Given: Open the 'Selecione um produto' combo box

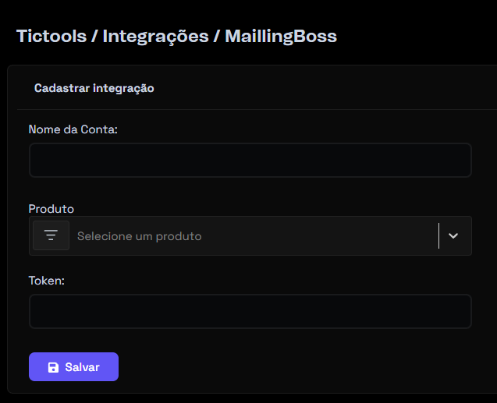Looking at the screenshot, I should coord(250,235).
